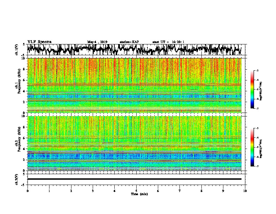Click the "ch.3(V)" axis label
Viewport: 276px width, 214px height.
(x=17, y=179)
